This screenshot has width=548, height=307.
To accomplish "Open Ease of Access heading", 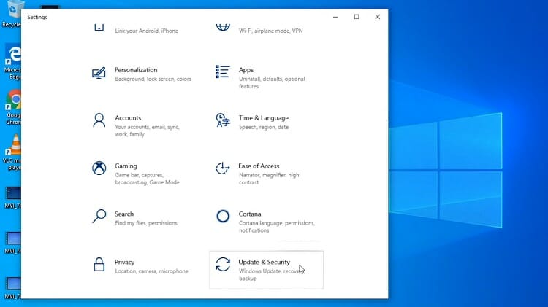I will [259, 166].
